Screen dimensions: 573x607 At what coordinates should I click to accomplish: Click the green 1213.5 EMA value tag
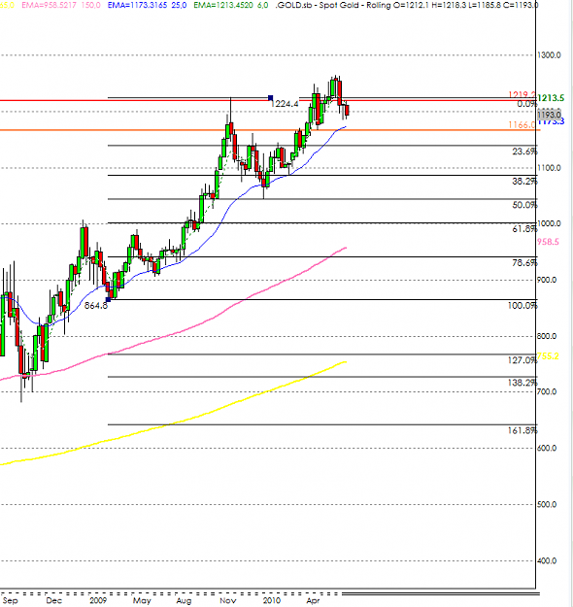(x=551, y=98)
